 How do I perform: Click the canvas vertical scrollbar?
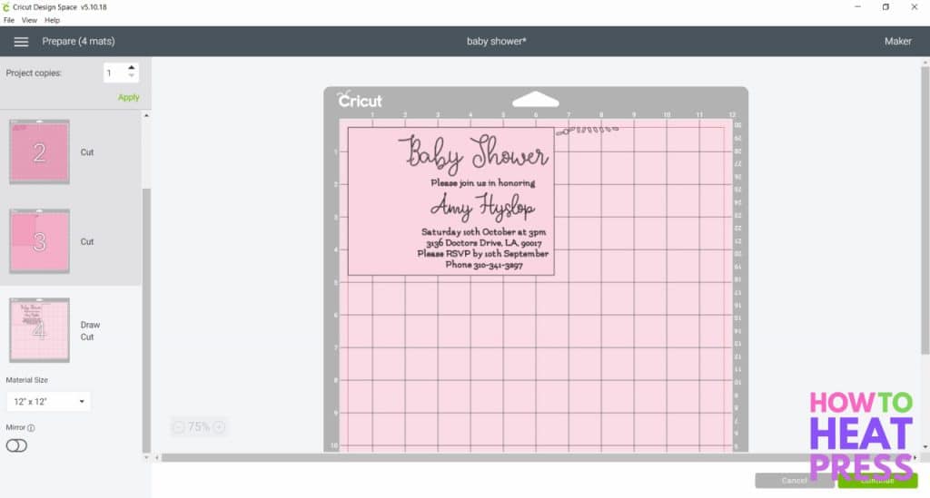point(925,210)
